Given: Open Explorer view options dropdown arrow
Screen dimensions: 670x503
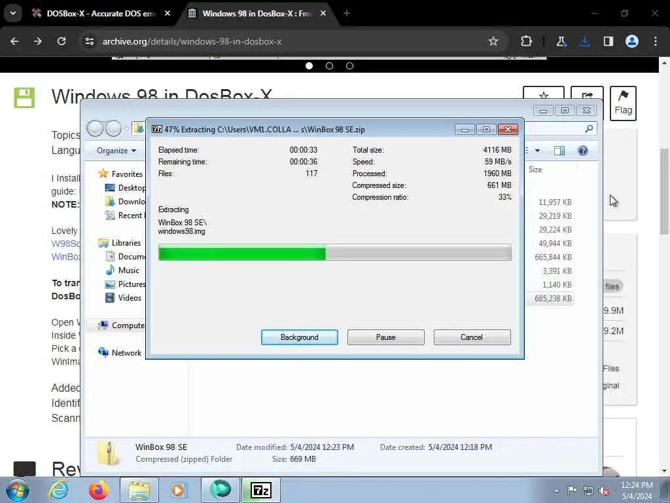Looking at the screenshot, I should tap(538, 151).
